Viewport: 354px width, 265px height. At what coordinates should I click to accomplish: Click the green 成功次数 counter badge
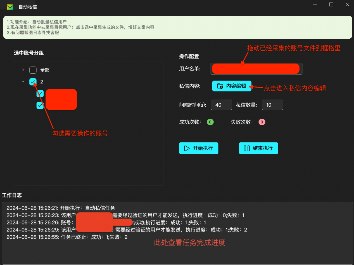pos(210,122)
